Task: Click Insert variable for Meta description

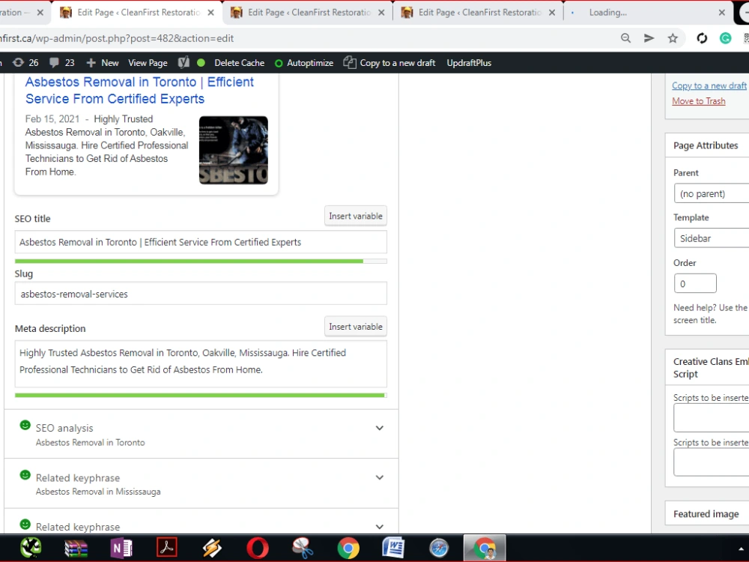Action: [355, 327]
